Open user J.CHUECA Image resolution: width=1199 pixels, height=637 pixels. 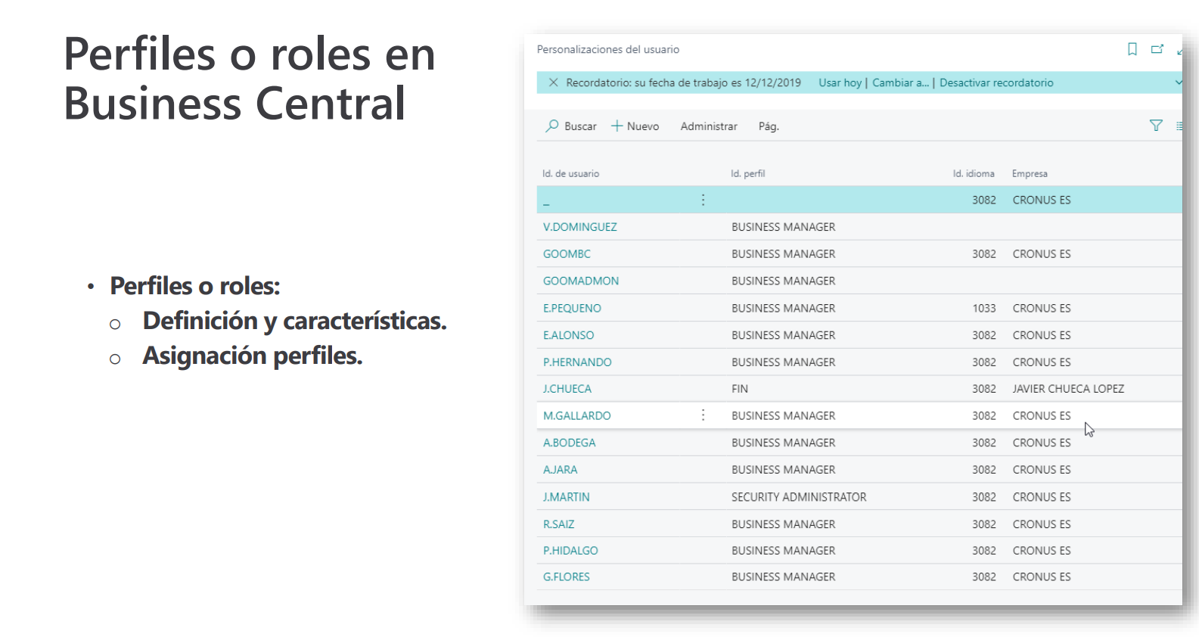[x=567, y=389]
